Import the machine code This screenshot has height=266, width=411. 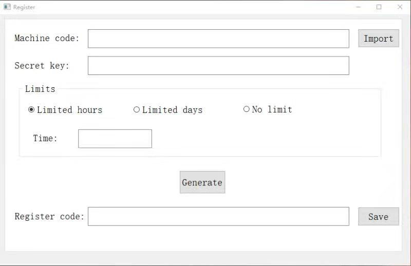tap(379, 39)
